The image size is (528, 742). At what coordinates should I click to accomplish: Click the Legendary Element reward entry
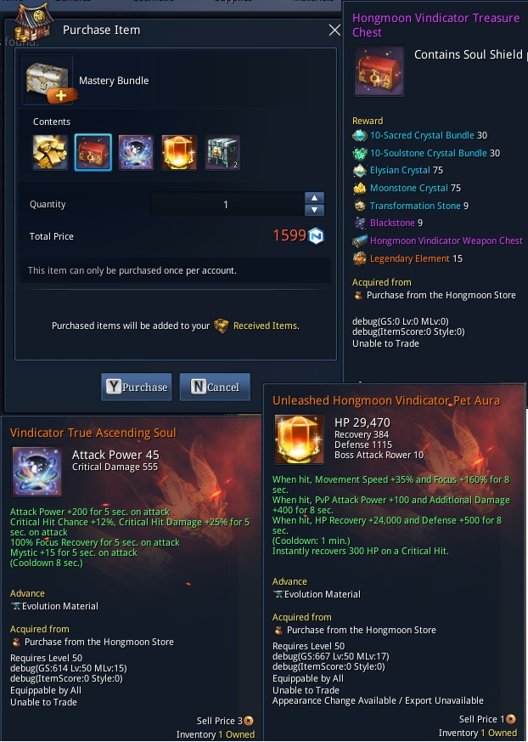click(407, 258)
